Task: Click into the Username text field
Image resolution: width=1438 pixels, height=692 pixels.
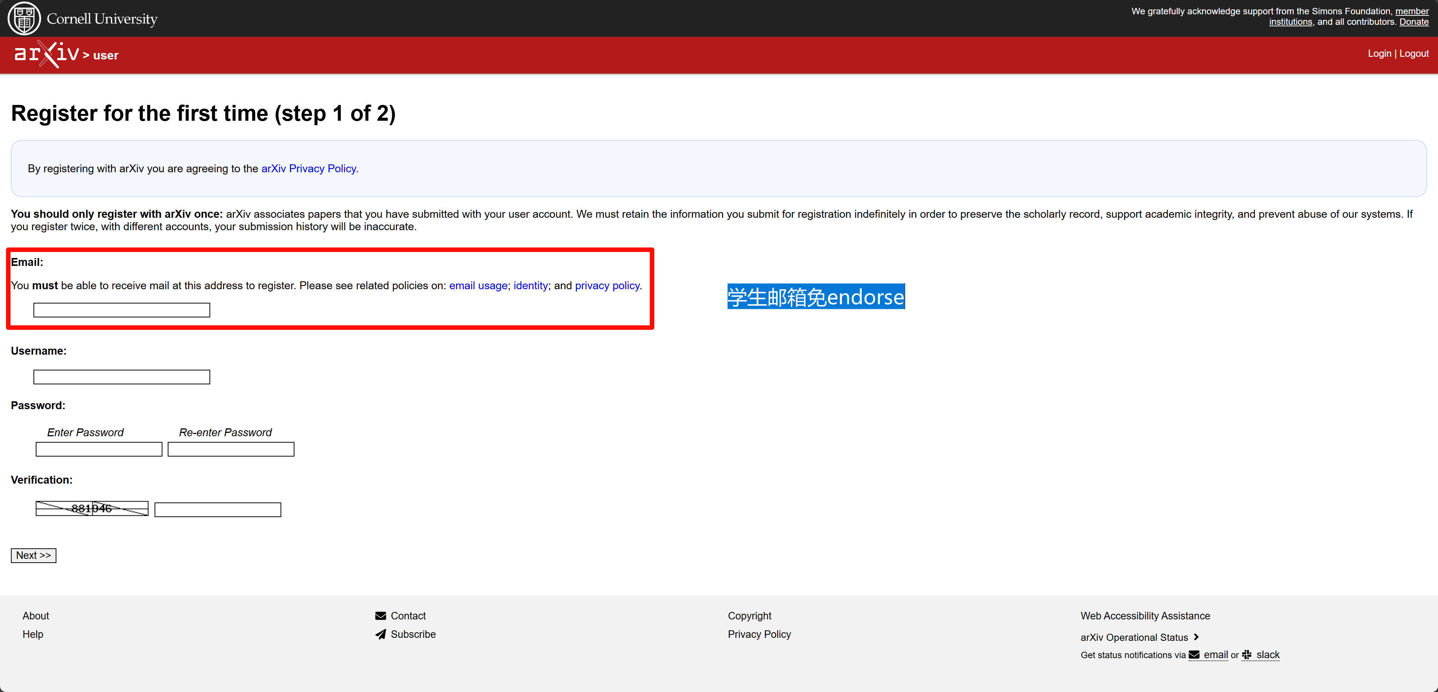Action: [122, 377]
